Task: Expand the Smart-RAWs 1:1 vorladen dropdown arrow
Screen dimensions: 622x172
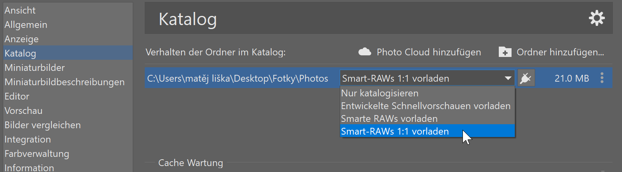Action: pos(508,78)
